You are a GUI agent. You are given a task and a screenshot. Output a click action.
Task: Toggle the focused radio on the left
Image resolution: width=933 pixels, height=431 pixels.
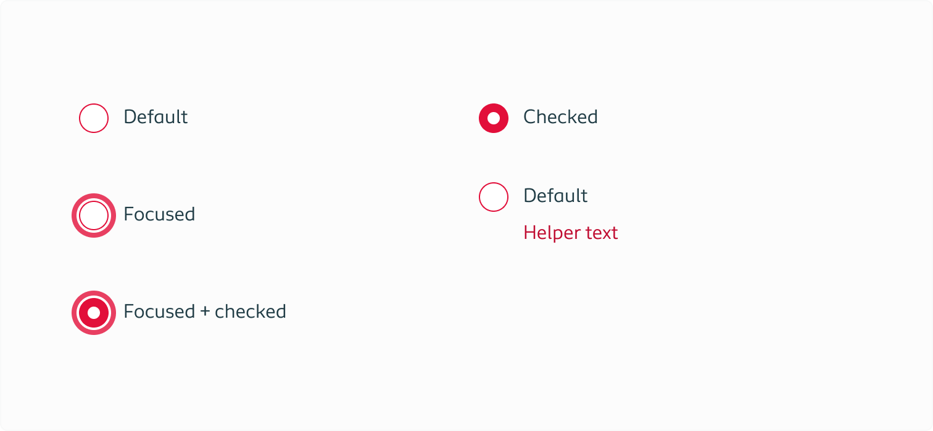point(94,215)
